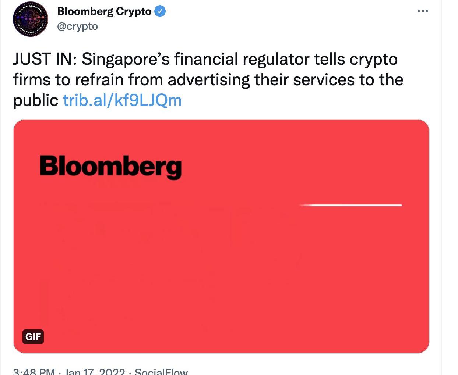Click the Bloomberg Crypto display name
The height and width of the screenshot is (375, 458).
[x=104, y=11]
